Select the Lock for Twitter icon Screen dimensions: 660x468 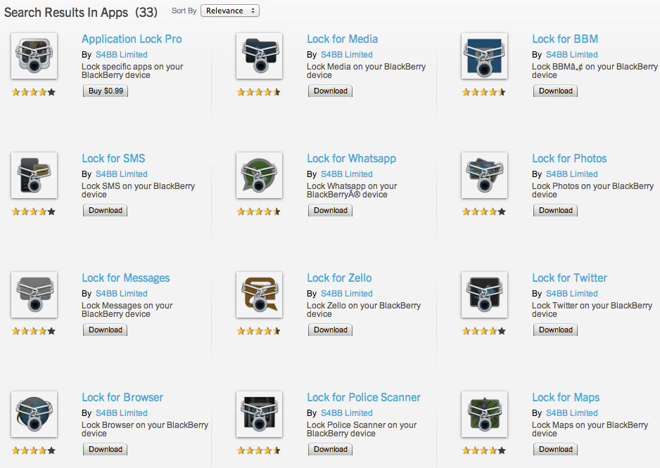coord(484,295)
